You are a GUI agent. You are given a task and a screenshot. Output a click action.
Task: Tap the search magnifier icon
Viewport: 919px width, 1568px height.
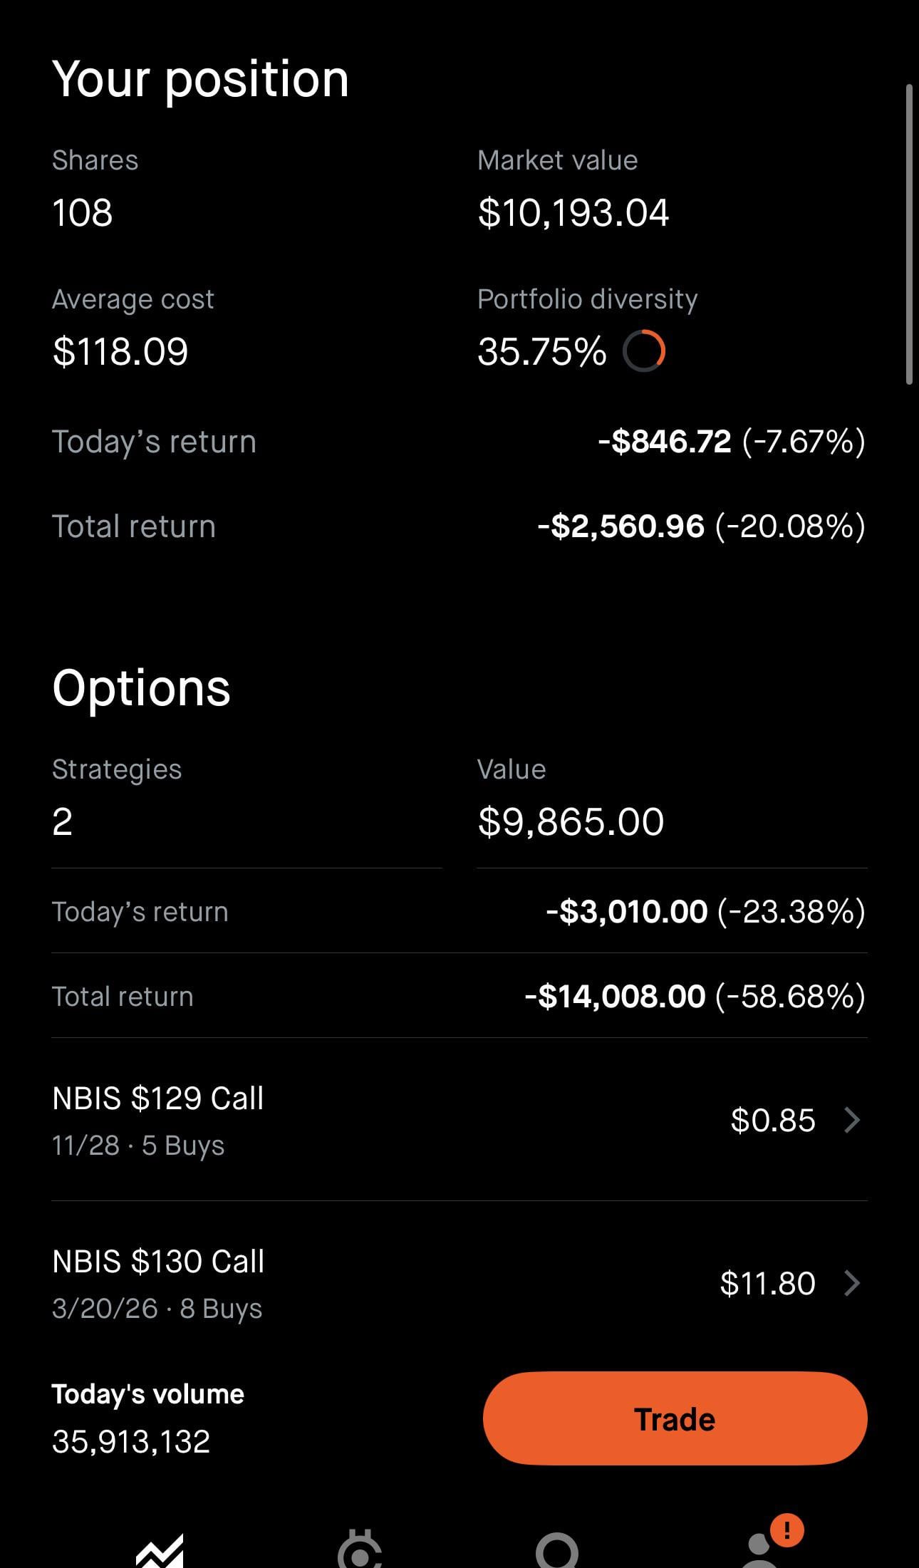pos(557,1552)
